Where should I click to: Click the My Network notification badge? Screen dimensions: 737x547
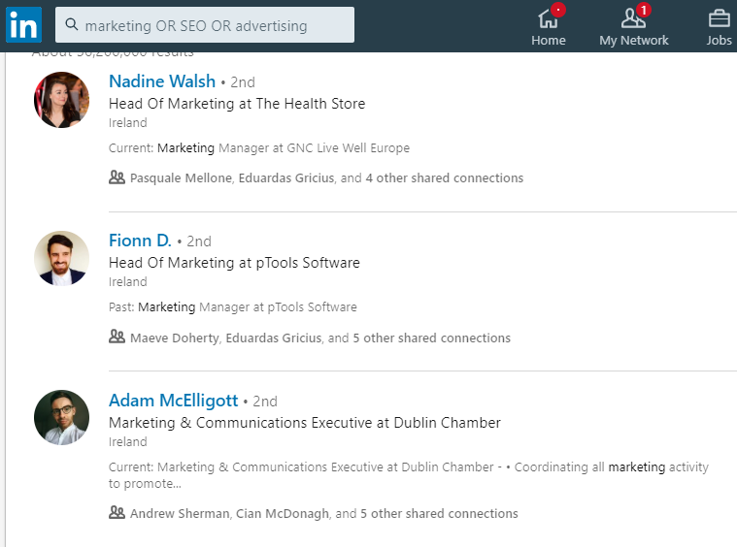(644, 10)
